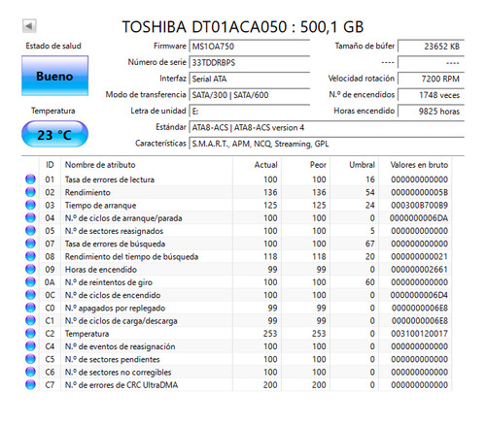Click raw value 0000000006DA

point(419,218)
